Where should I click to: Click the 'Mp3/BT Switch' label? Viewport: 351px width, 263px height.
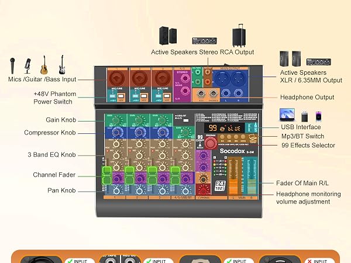point(303,136)
